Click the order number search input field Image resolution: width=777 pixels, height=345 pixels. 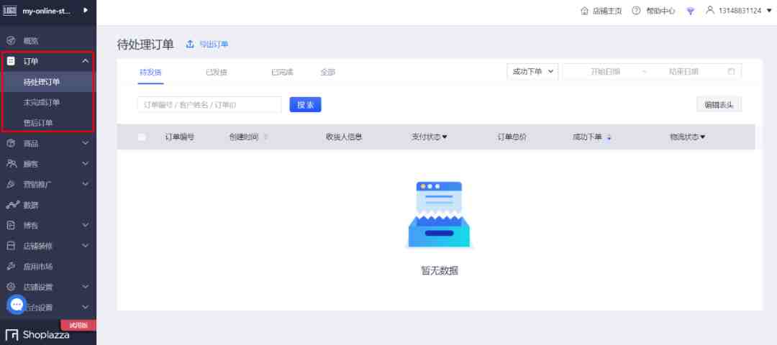click(209, 104)
